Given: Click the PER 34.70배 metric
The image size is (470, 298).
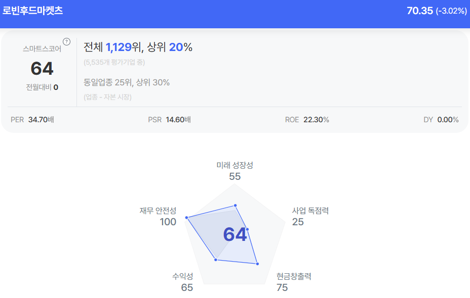Looking at the screenshot, I should [x=33, y=120].
